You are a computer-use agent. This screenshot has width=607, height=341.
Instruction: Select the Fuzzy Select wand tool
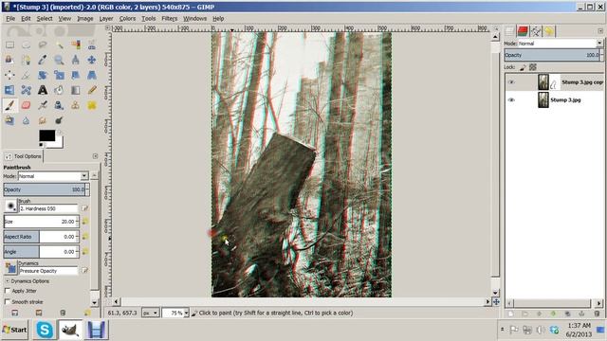click(x=59, y=45)
